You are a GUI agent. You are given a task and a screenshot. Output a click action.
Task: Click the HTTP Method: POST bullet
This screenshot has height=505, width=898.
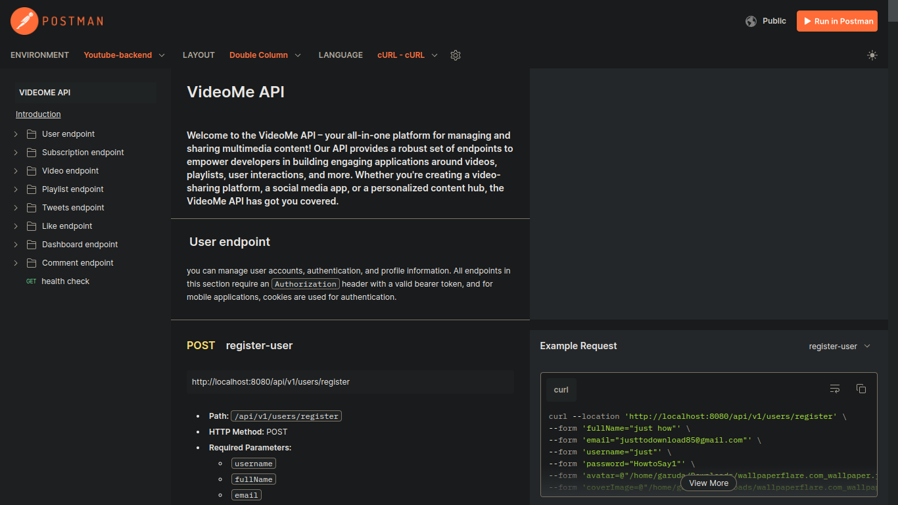tap(248, 432)
